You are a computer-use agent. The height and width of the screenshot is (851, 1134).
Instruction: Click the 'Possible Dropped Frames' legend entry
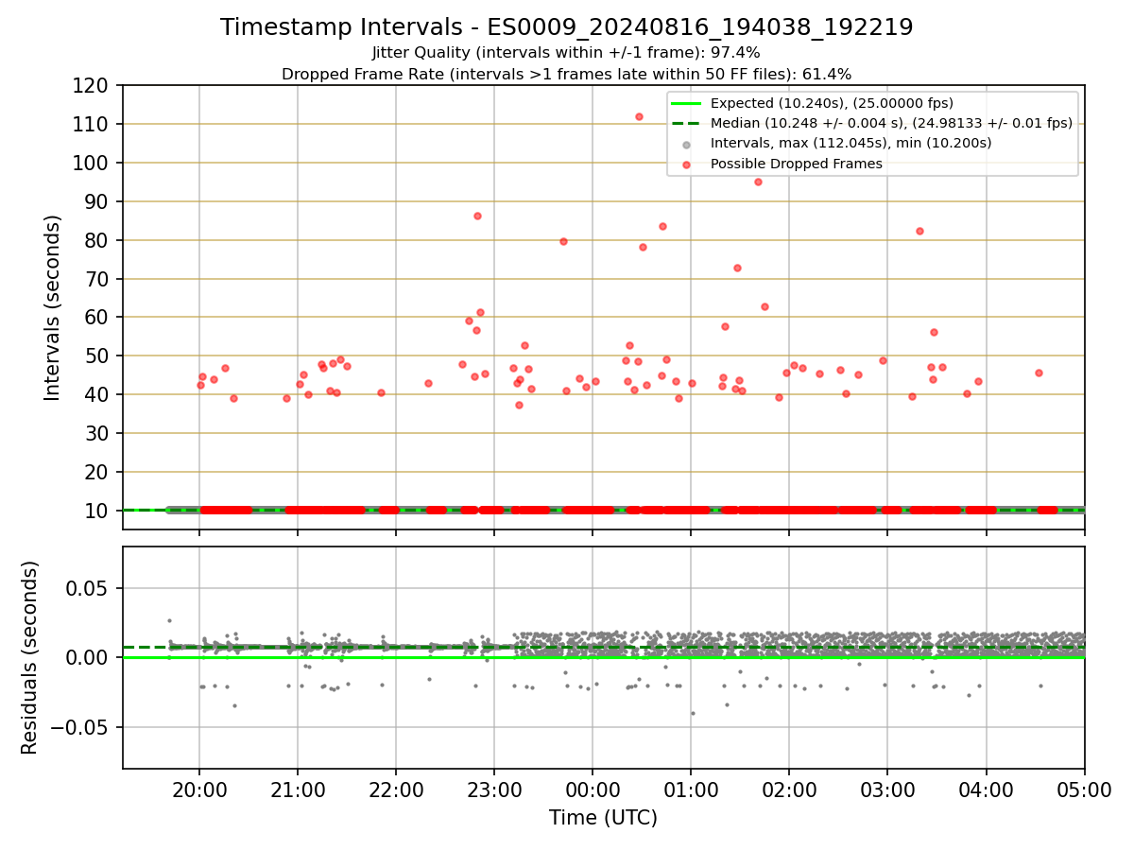pos(797,164)
